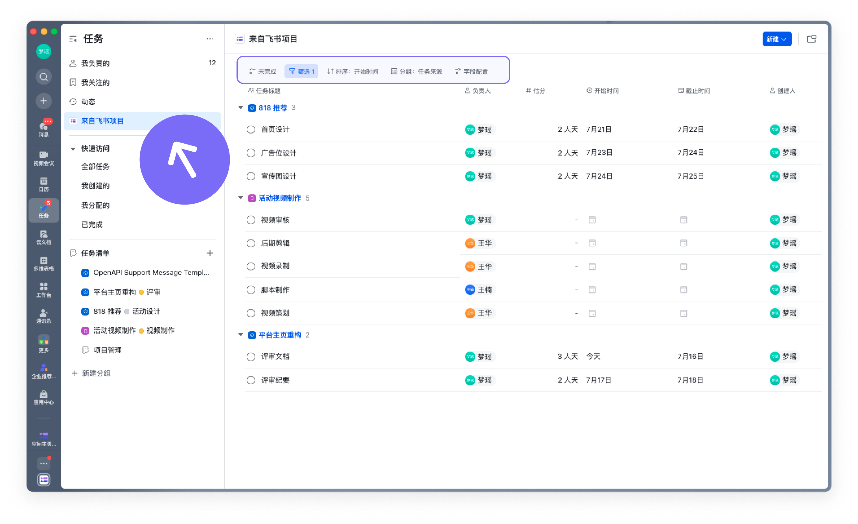Open the 新建 dropdown button
The width and height of the screenshot is (858, 524).
coord(776,39)
